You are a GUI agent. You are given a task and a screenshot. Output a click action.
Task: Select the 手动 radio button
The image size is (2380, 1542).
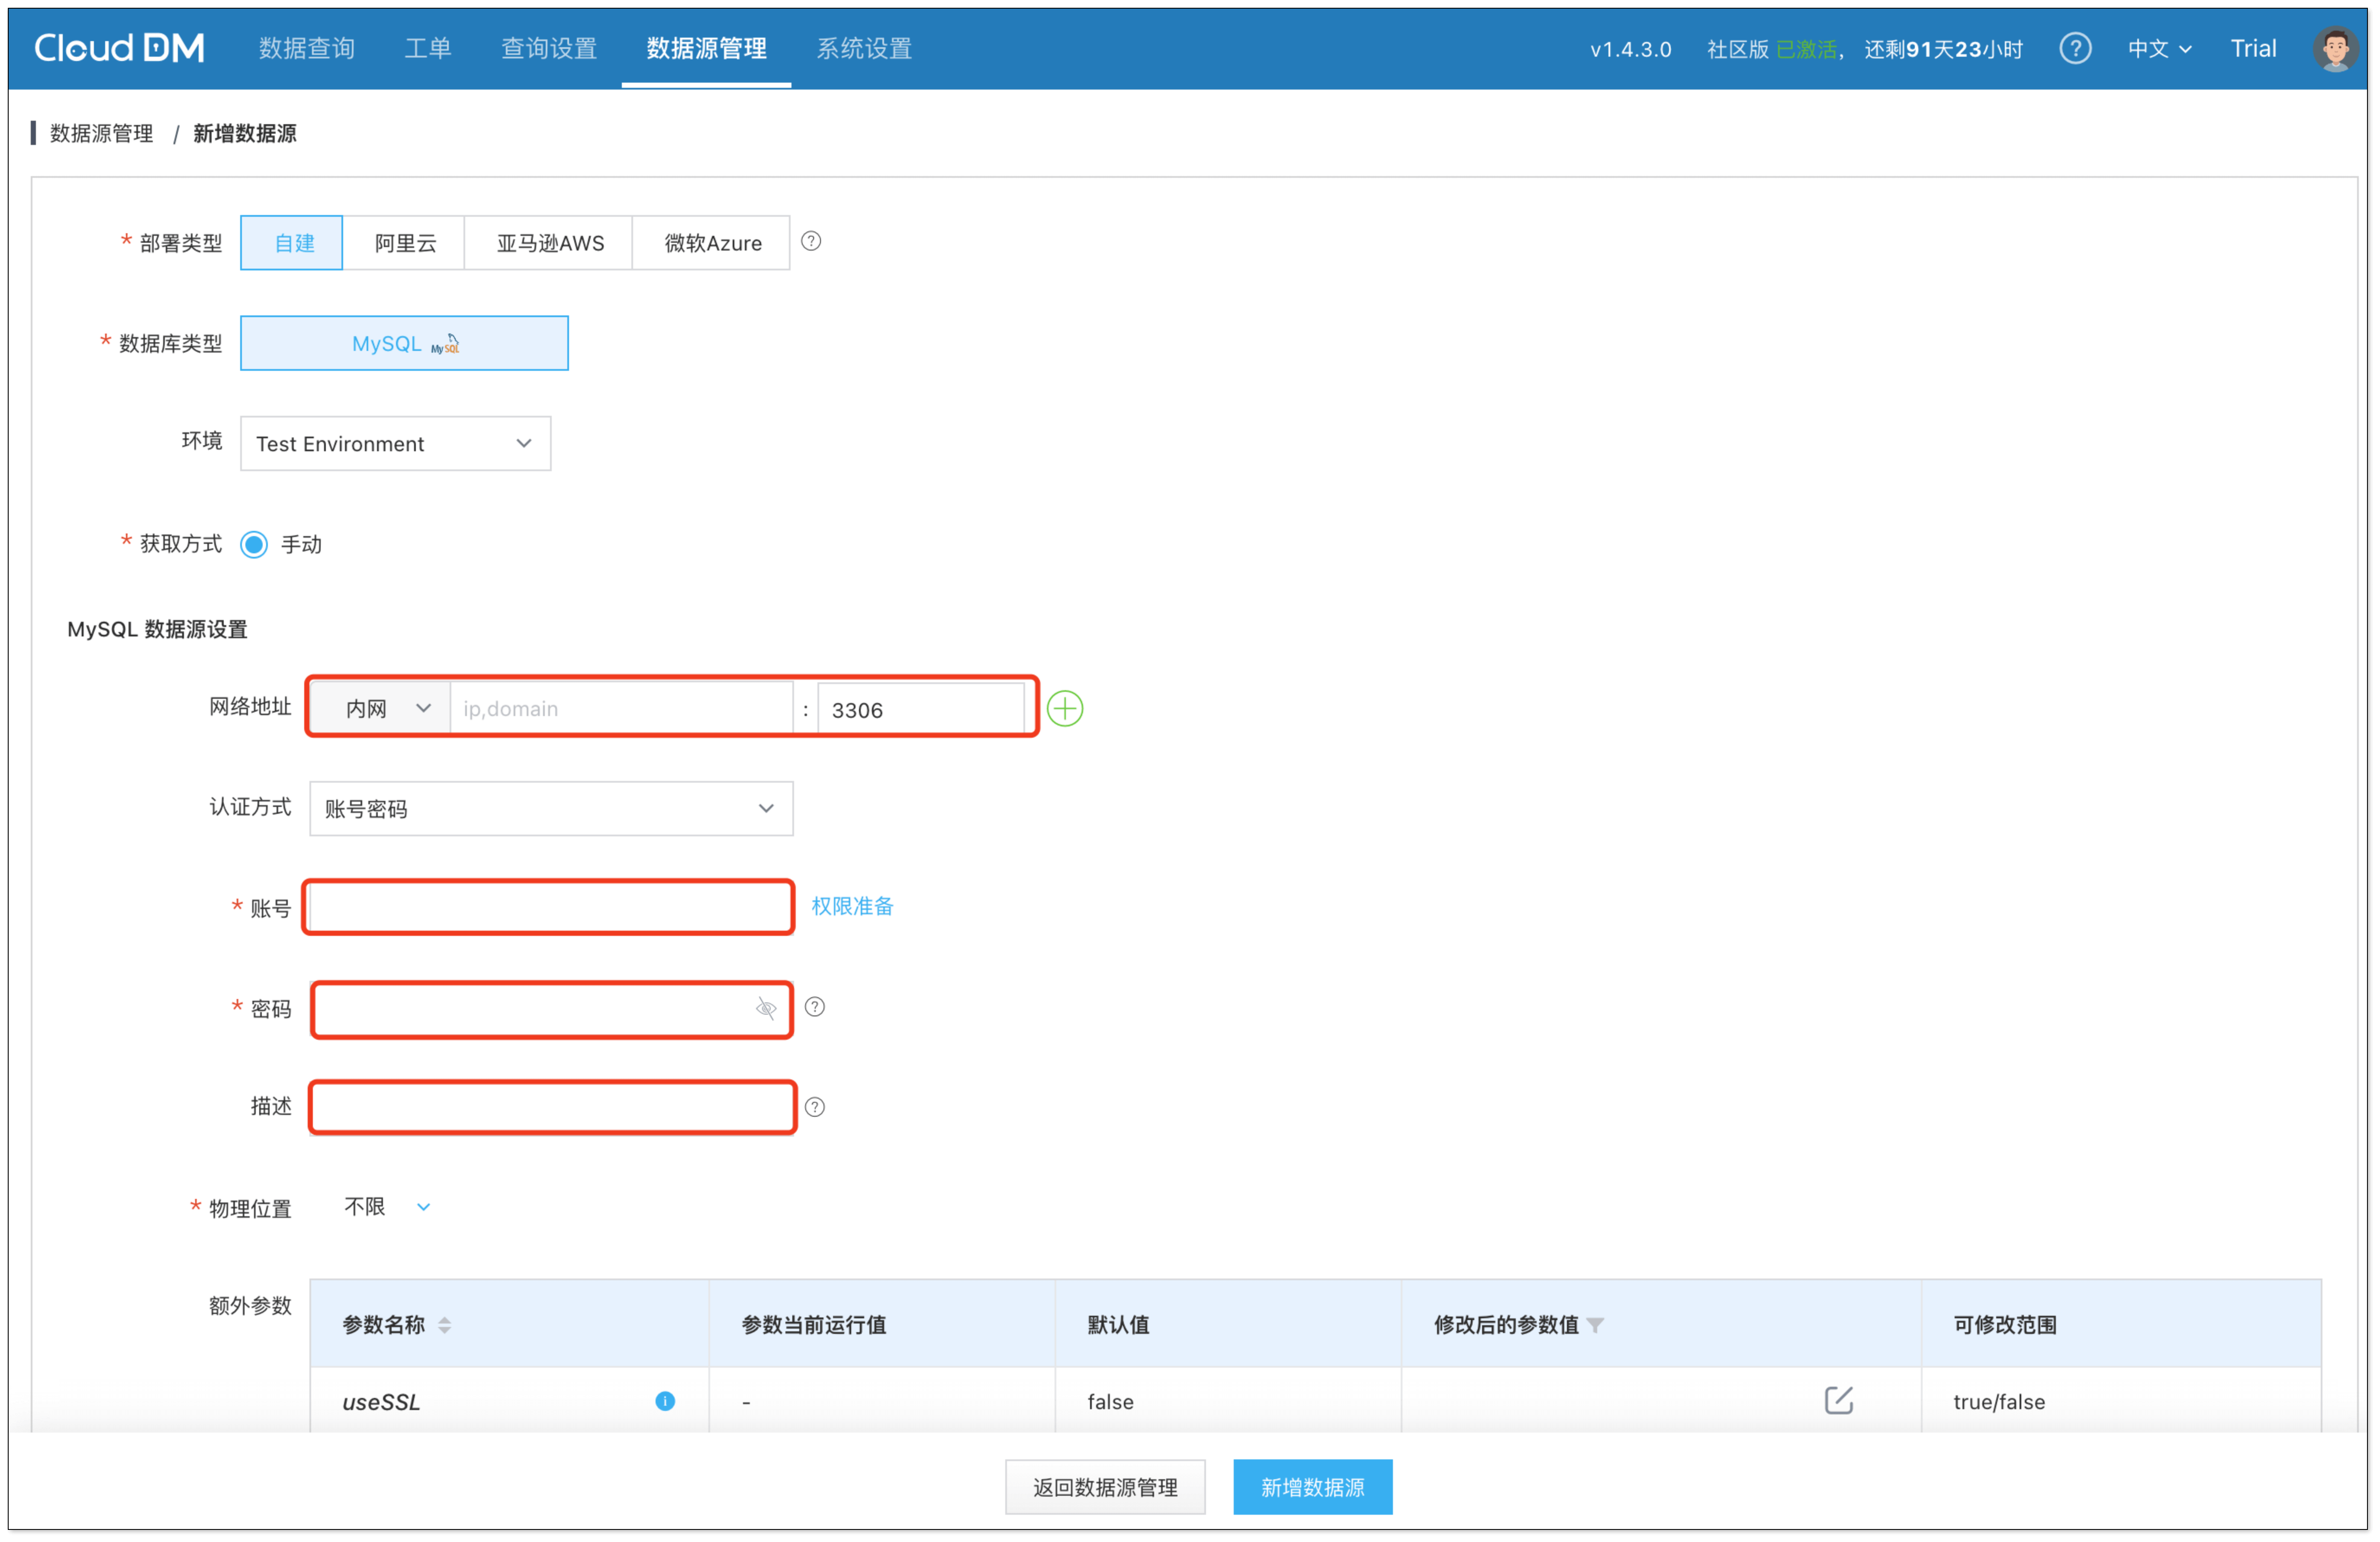(254, 544)
